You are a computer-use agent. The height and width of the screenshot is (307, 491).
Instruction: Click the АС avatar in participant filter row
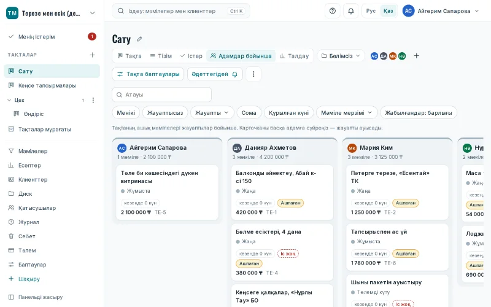374,56
